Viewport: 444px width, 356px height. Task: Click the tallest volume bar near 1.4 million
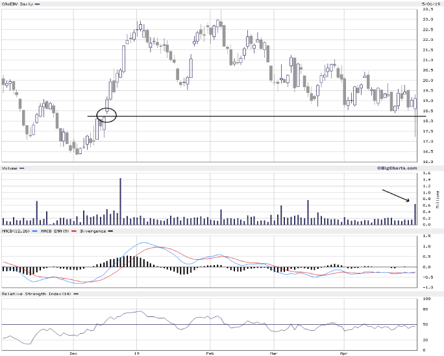[x=120, y=201]
